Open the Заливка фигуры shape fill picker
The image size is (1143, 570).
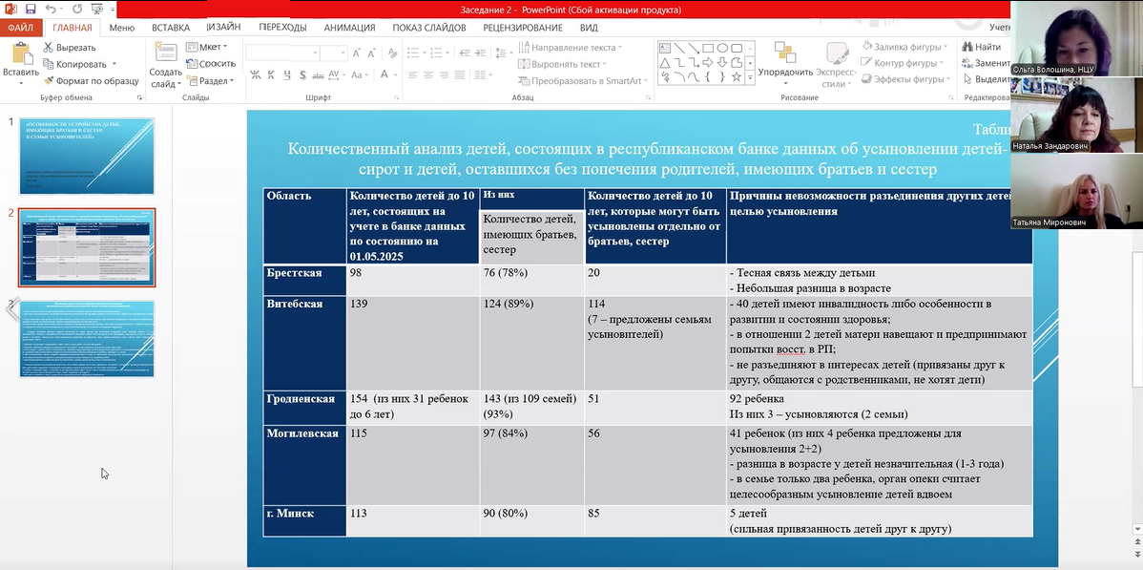coord(904,47)
